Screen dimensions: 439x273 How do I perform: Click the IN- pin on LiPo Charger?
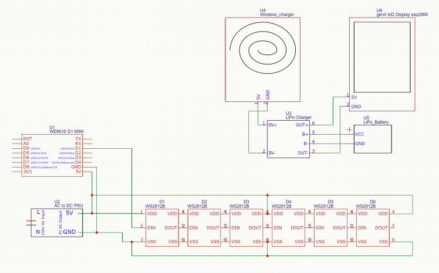point(272,153)
